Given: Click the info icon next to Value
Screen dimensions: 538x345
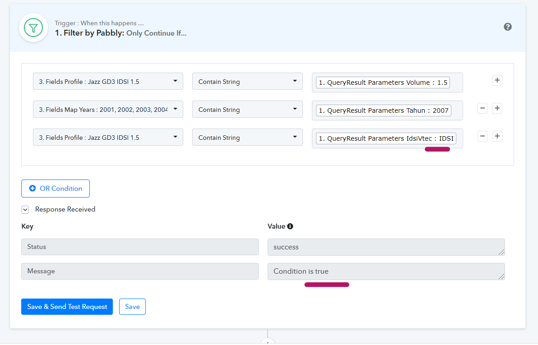Looking at the screenshot, I should [x=290, y=226].
